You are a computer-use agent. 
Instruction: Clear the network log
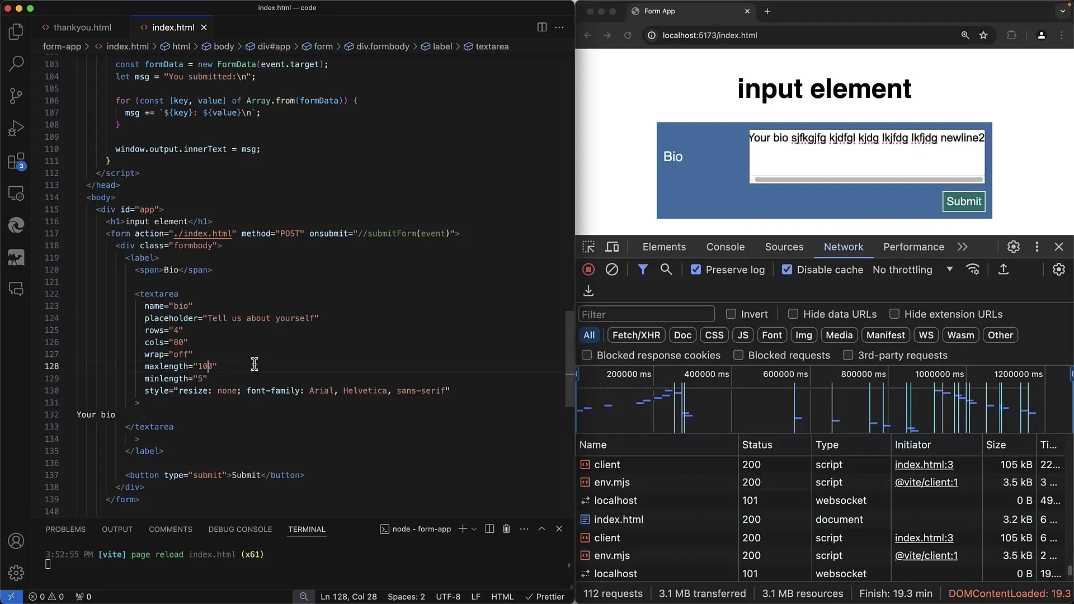point(612,270)
